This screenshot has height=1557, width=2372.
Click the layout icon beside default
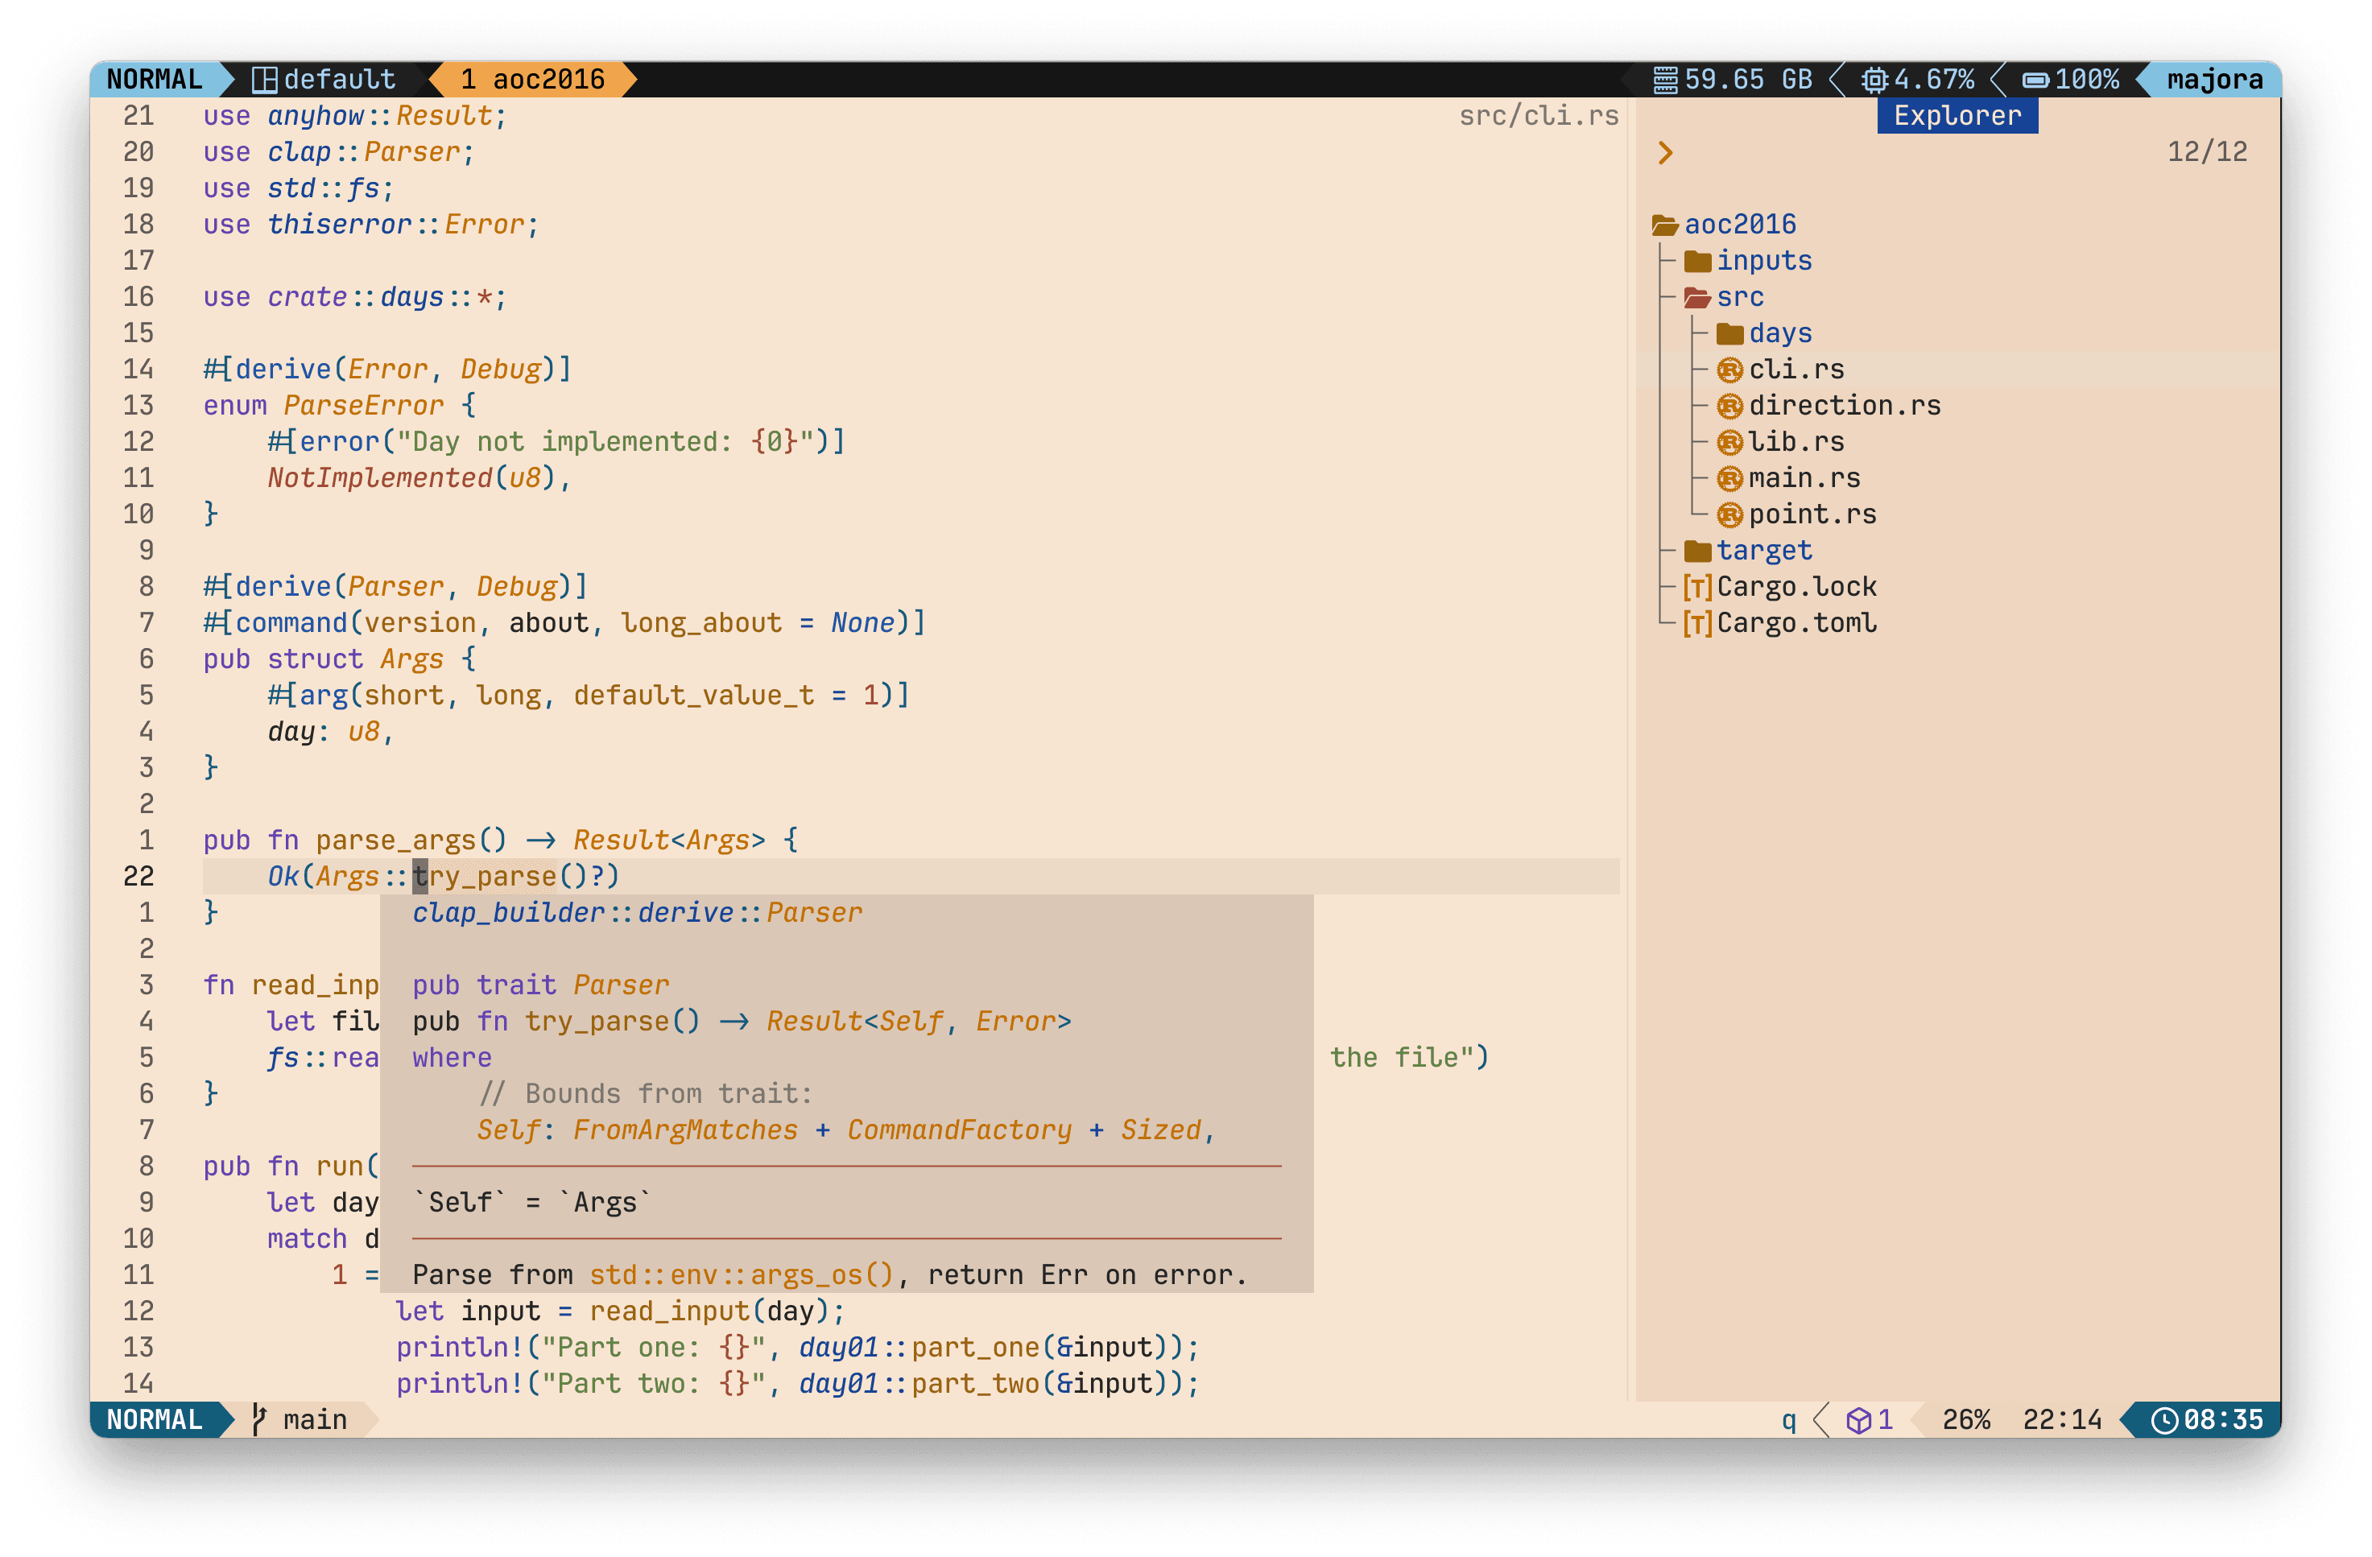264,80
